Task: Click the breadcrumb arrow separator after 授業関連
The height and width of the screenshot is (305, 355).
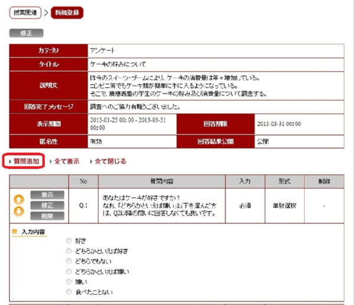Action: click(46, 12)
